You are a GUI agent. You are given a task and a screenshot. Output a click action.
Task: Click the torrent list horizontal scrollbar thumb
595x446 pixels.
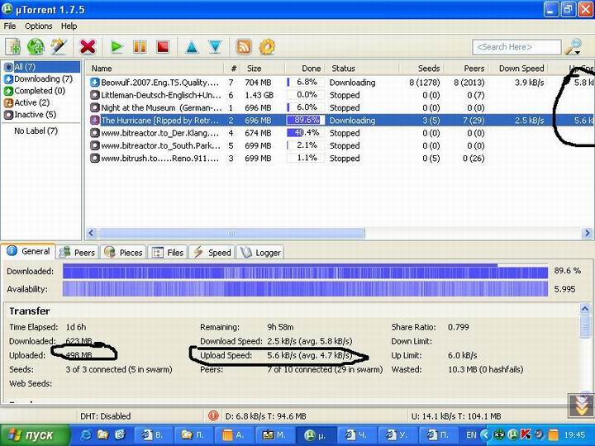[231, 233]
